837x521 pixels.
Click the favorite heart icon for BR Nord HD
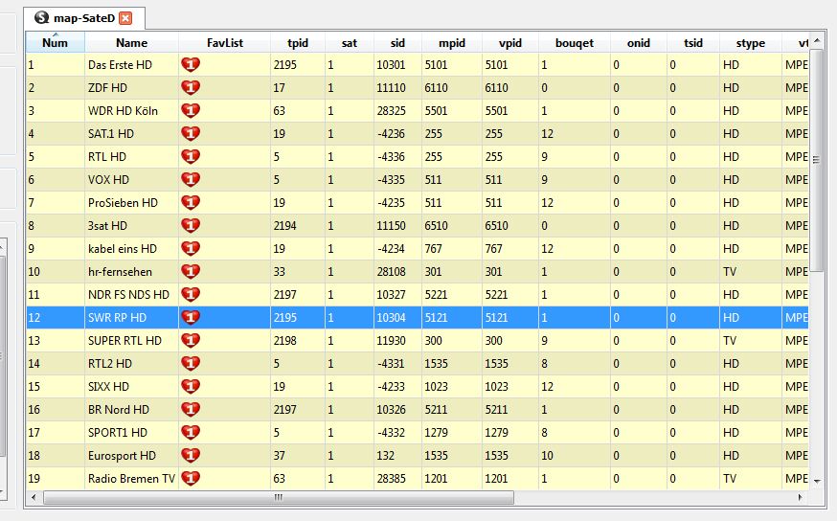pyautogui.click(x=191, y=409)
